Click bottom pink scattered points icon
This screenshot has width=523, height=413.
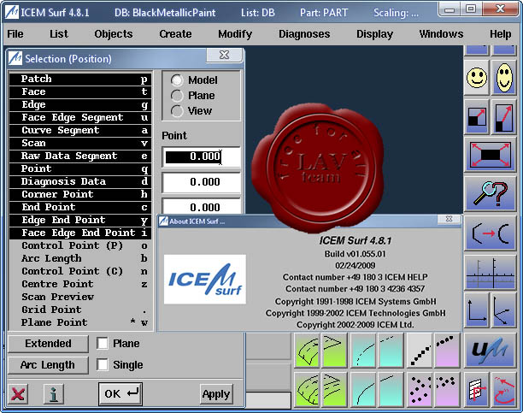[420, 390]
